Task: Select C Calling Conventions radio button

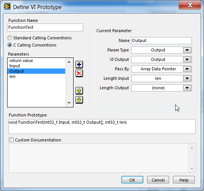Action: click(x=9, y=45)
